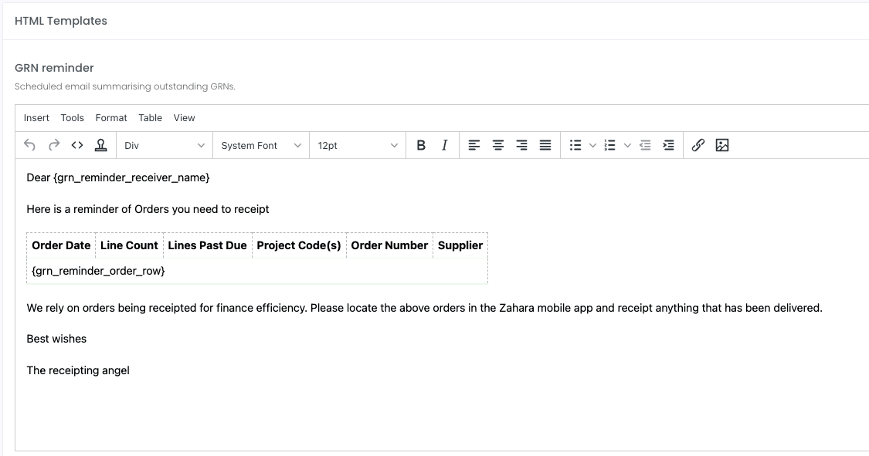Expand numbered list style options

coord(627,146)
